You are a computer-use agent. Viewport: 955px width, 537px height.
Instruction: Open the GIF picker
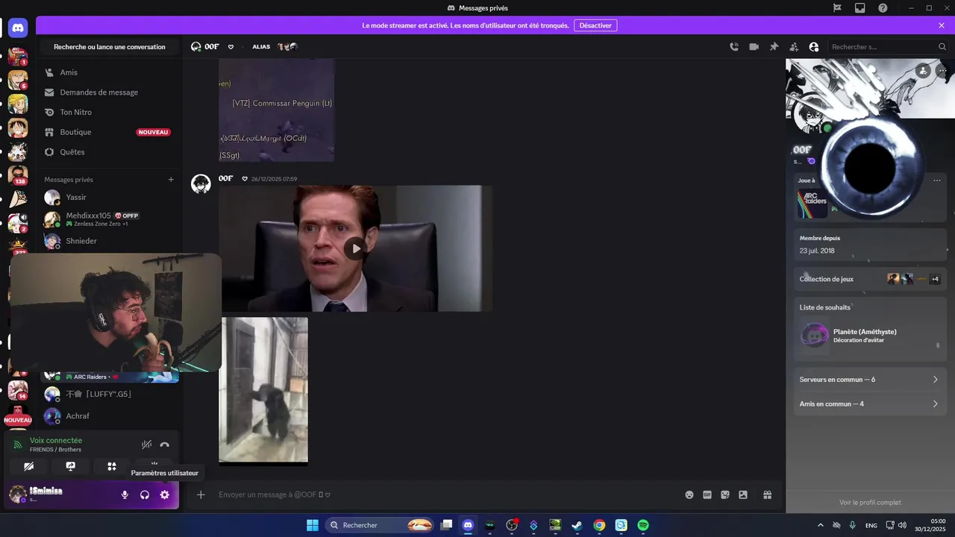(707, 494)
